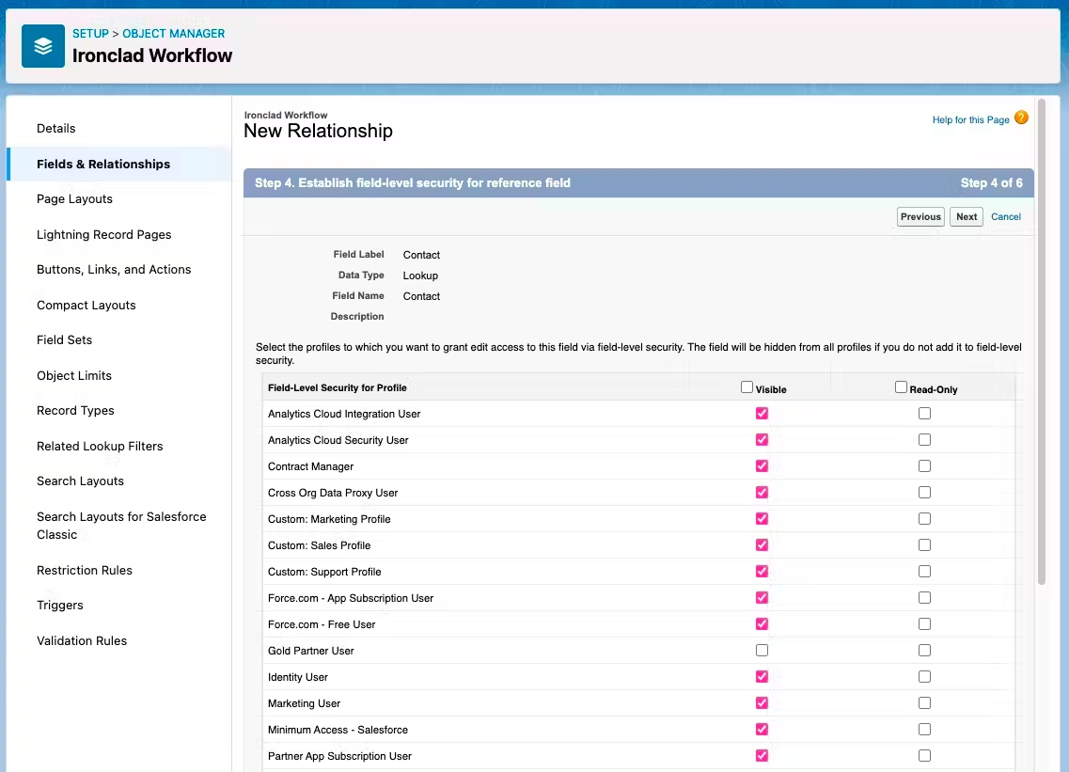Click the Next button
The width and height of the screenshot is (1069, 772).
(x=967, y=217)
